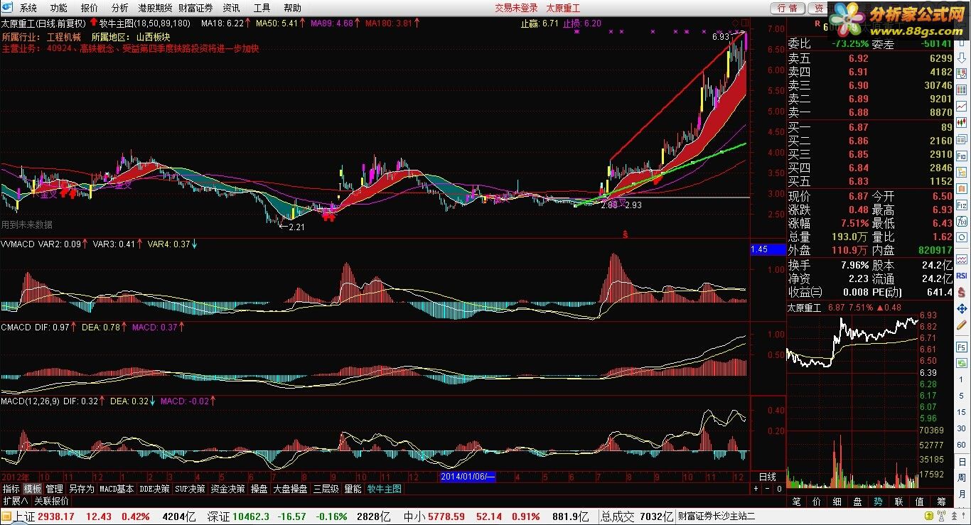971x525 pixels.
Task: Open the 关联报价 tab
Action: tap(51, 501)
